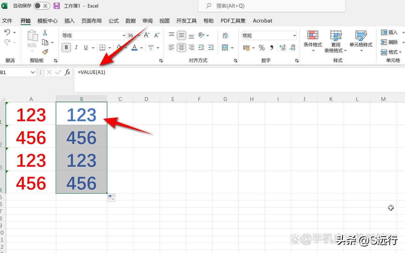Click the accounting number format icon
Screen dimensions: 405x253
point(247,48)
